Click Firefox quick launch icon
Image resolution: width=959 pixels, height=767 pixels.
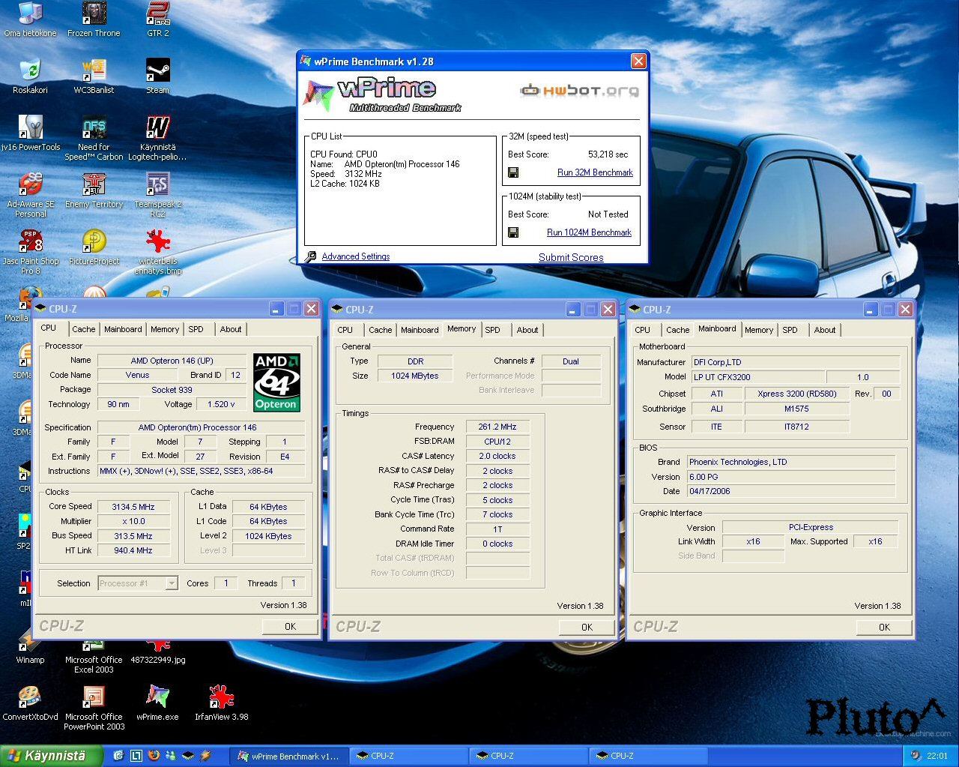tap(154, 756)
